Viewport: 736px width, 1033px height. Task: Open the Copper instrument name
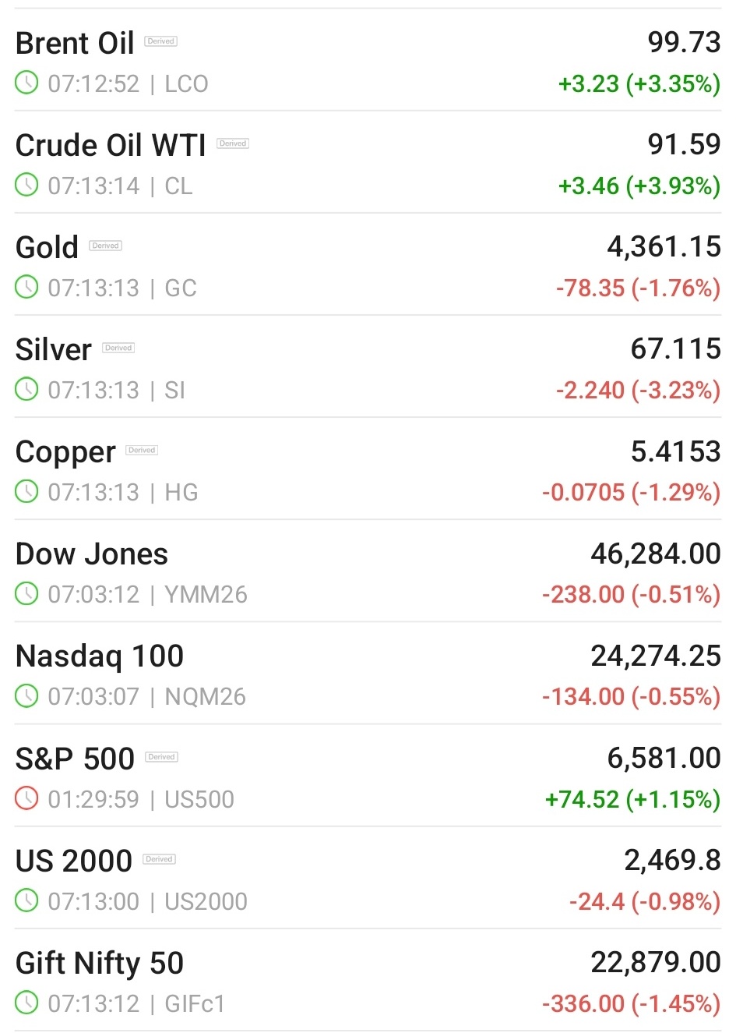click(65, 452)
